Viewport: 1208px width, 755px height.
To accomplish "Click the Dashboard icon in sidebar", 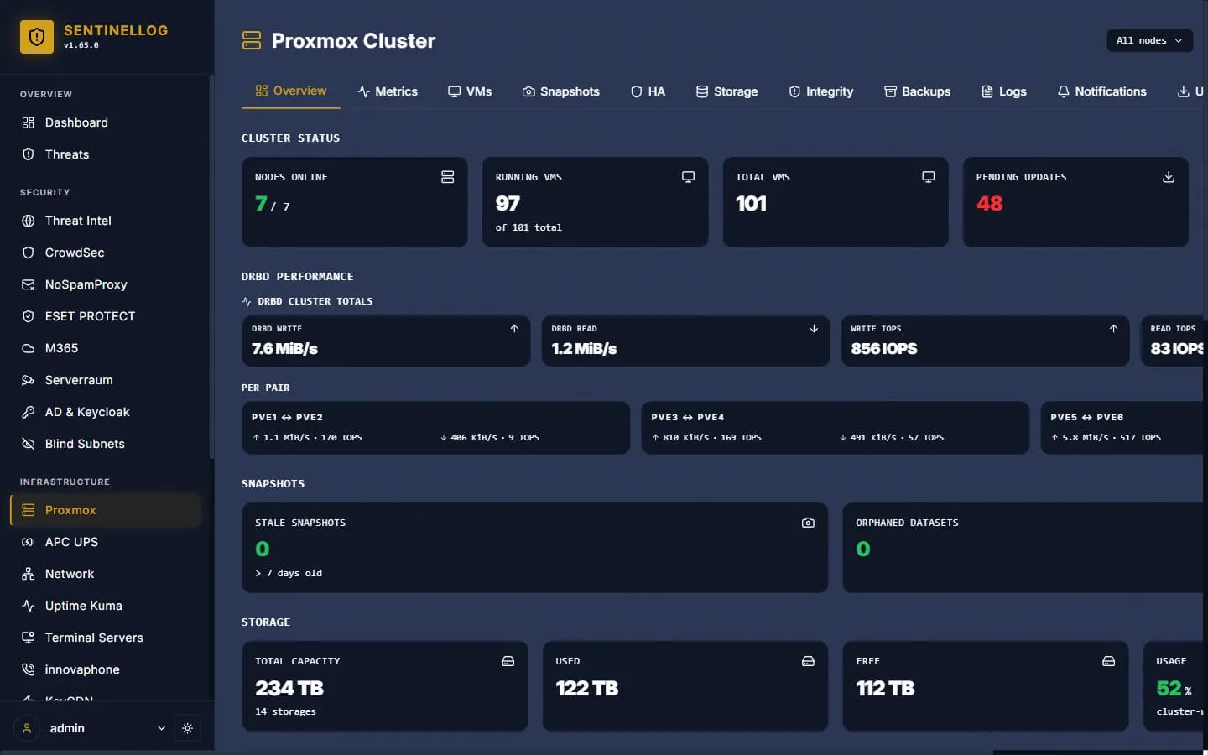I will point(28,122).
